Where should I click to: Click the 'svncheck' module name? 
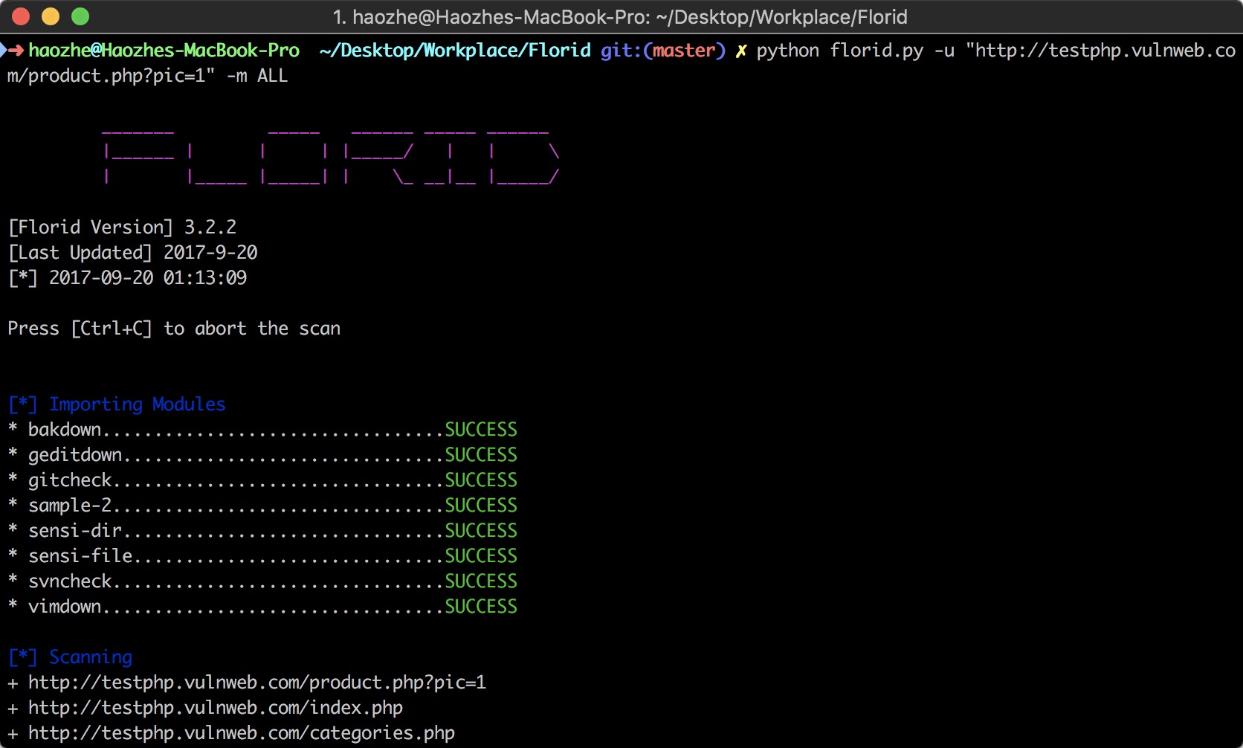(x=70, y=581)
